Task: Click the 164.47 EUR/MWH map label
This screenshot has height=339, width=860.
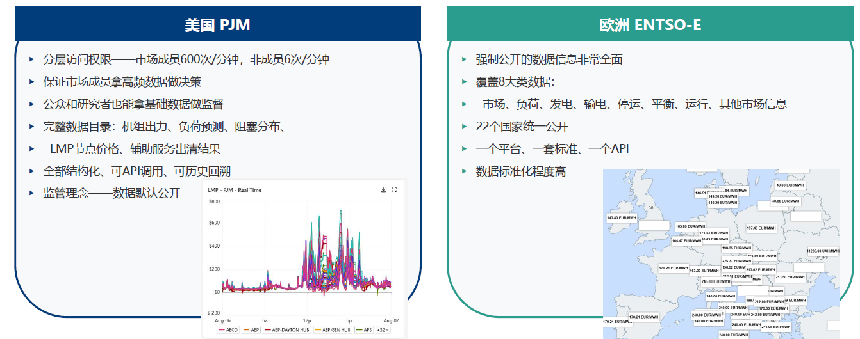Action: coord(686,241)
